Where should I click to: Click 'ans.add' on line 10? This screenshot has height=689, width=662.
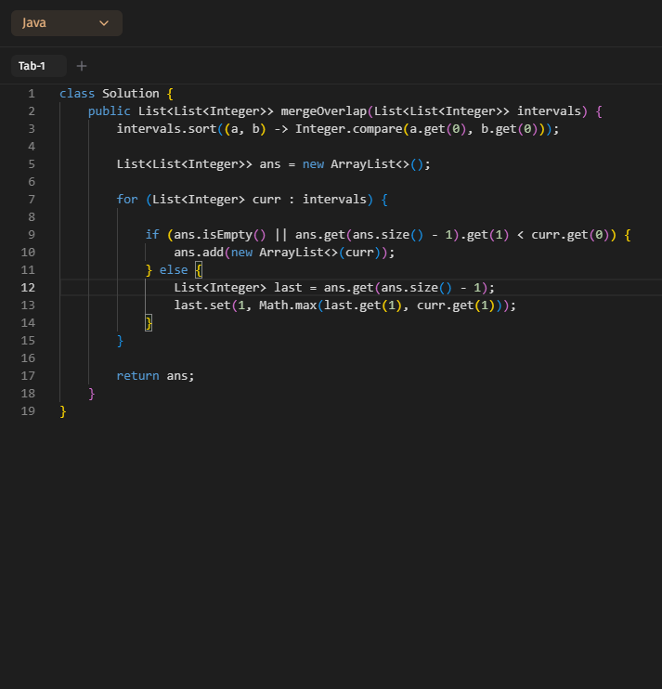[x=199, y=253]
